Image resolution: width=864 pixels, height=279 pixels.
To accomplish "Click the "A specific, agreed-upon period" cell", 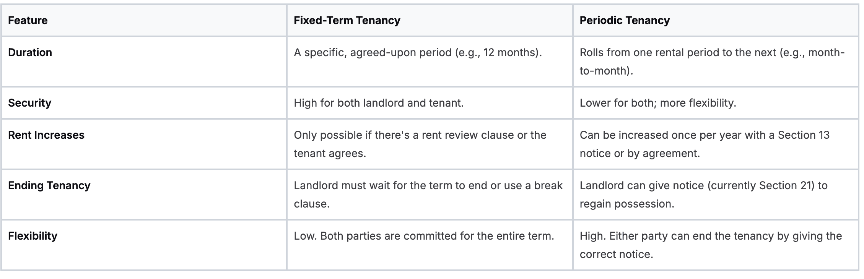I will tap(418, 52).
